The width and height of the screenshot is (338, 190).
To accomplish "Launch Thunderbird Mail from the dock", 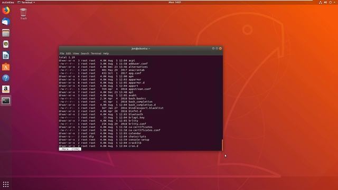I will point(6,22).
